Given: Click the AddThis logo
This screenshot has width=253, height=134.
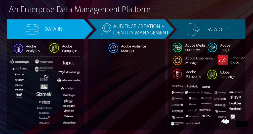Looking at the screenshot, I should click(19, 75).
